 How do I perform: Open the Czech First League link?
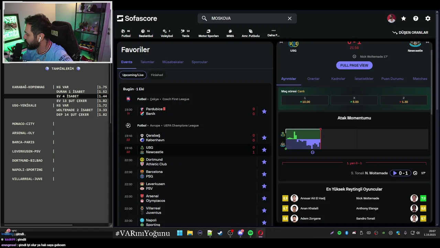click(x=176, y=99)
